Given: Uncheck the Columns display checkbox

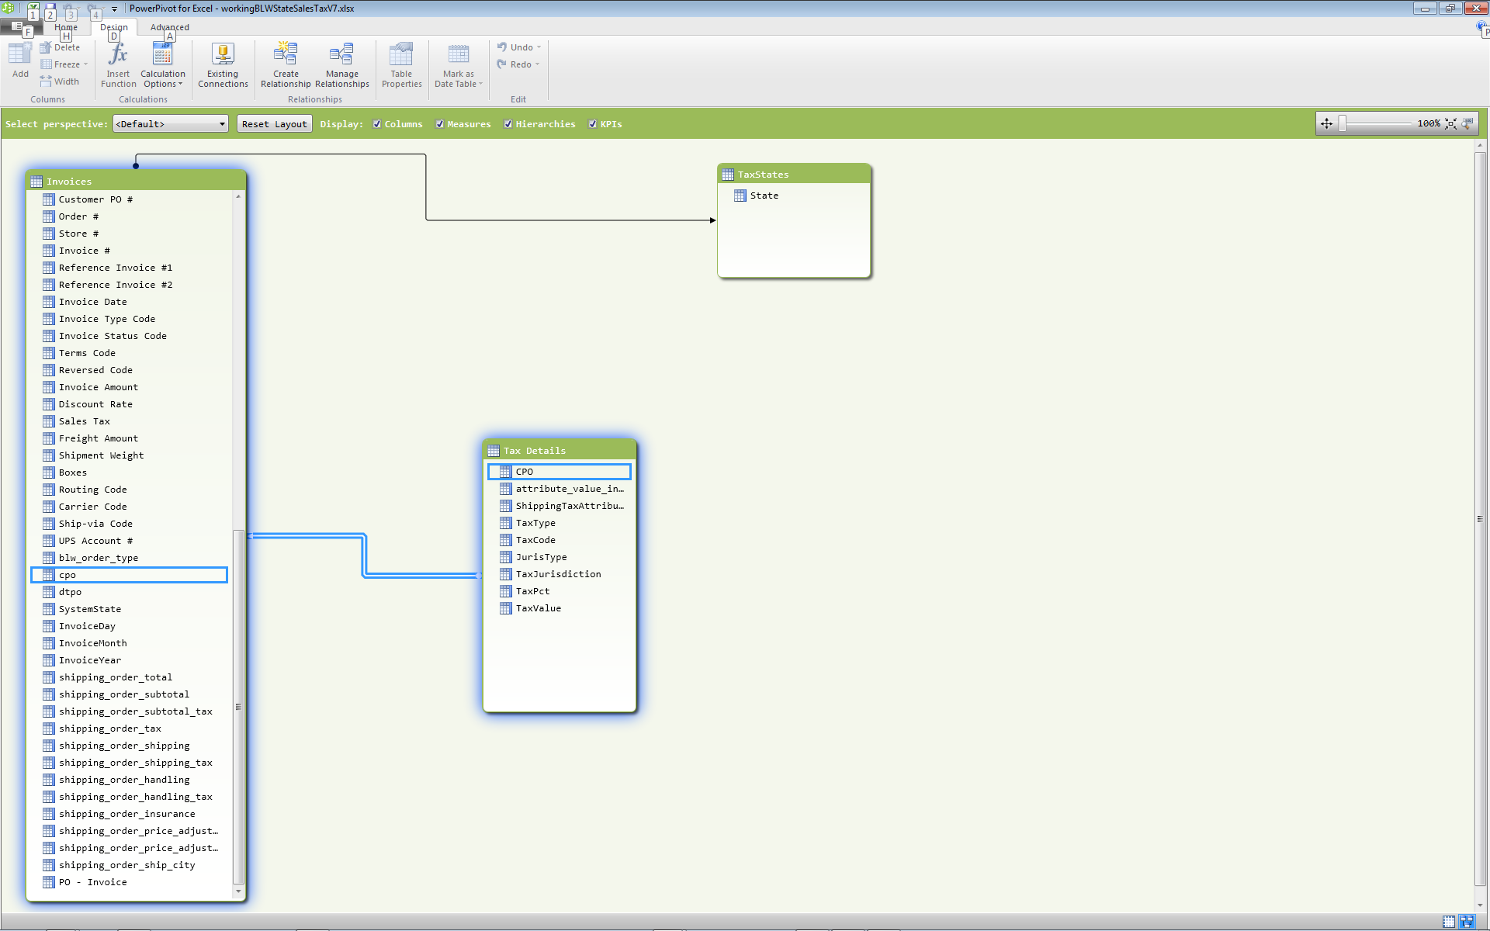Looking at the screenshot, I should pyautogui.click(x=377, y=124).
